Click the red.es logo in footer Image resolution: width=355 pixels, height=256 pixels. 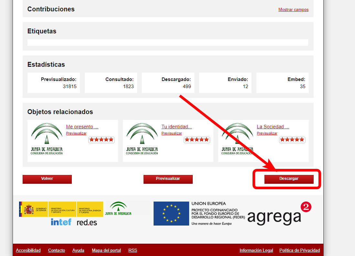pyautogui.click(x=87, y=223)
